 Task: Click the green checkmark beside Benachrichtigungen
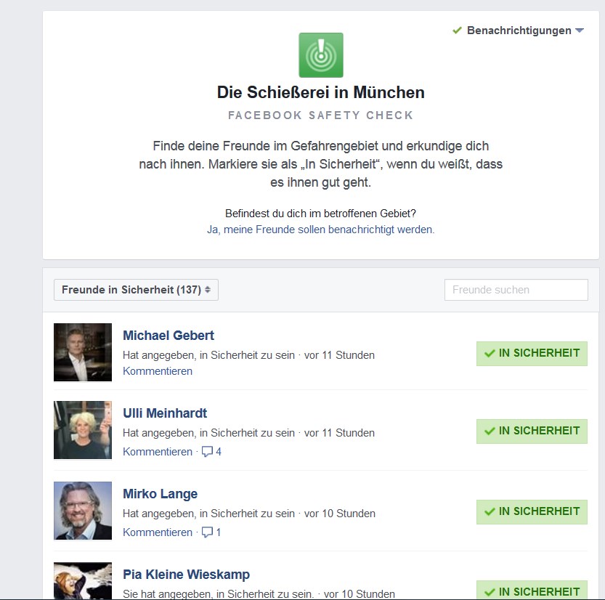point(458,30)
